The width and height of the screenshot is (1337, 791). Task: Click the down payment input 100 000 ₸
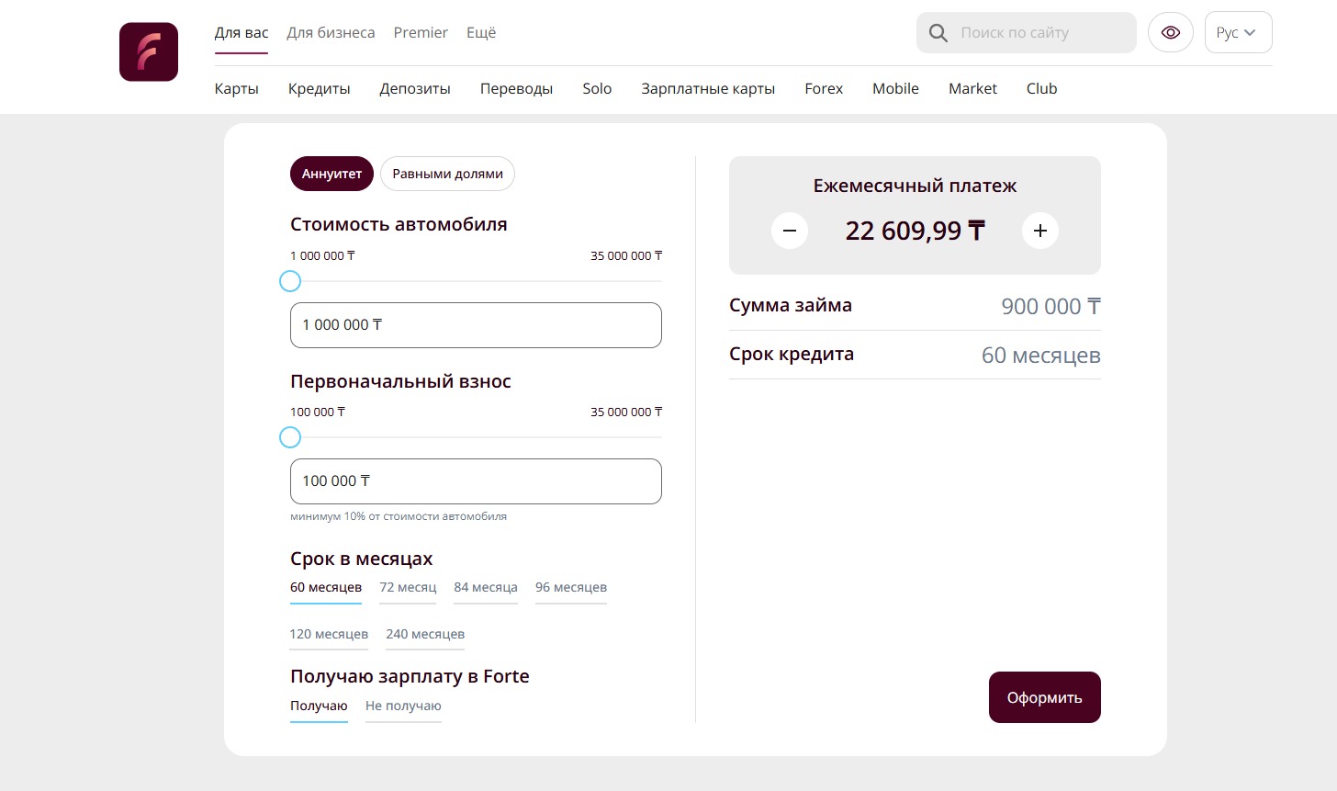tap(476, 481)
